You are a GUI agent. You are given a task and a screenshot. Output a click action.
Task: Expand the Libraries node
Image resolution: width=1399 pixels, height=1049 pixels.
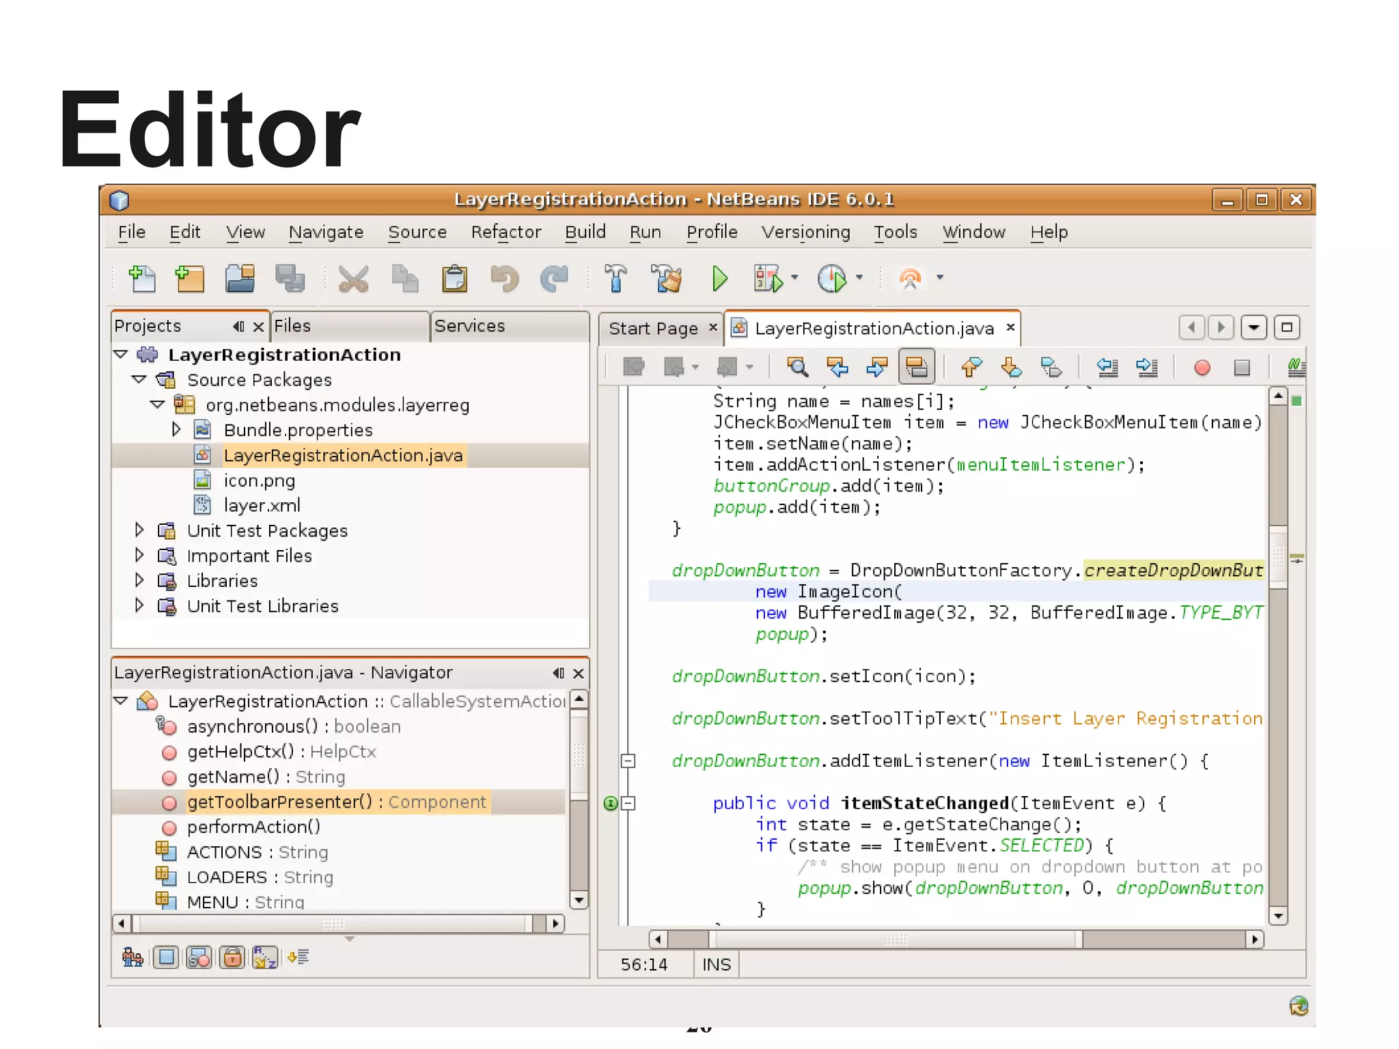(x=139, y=580)
